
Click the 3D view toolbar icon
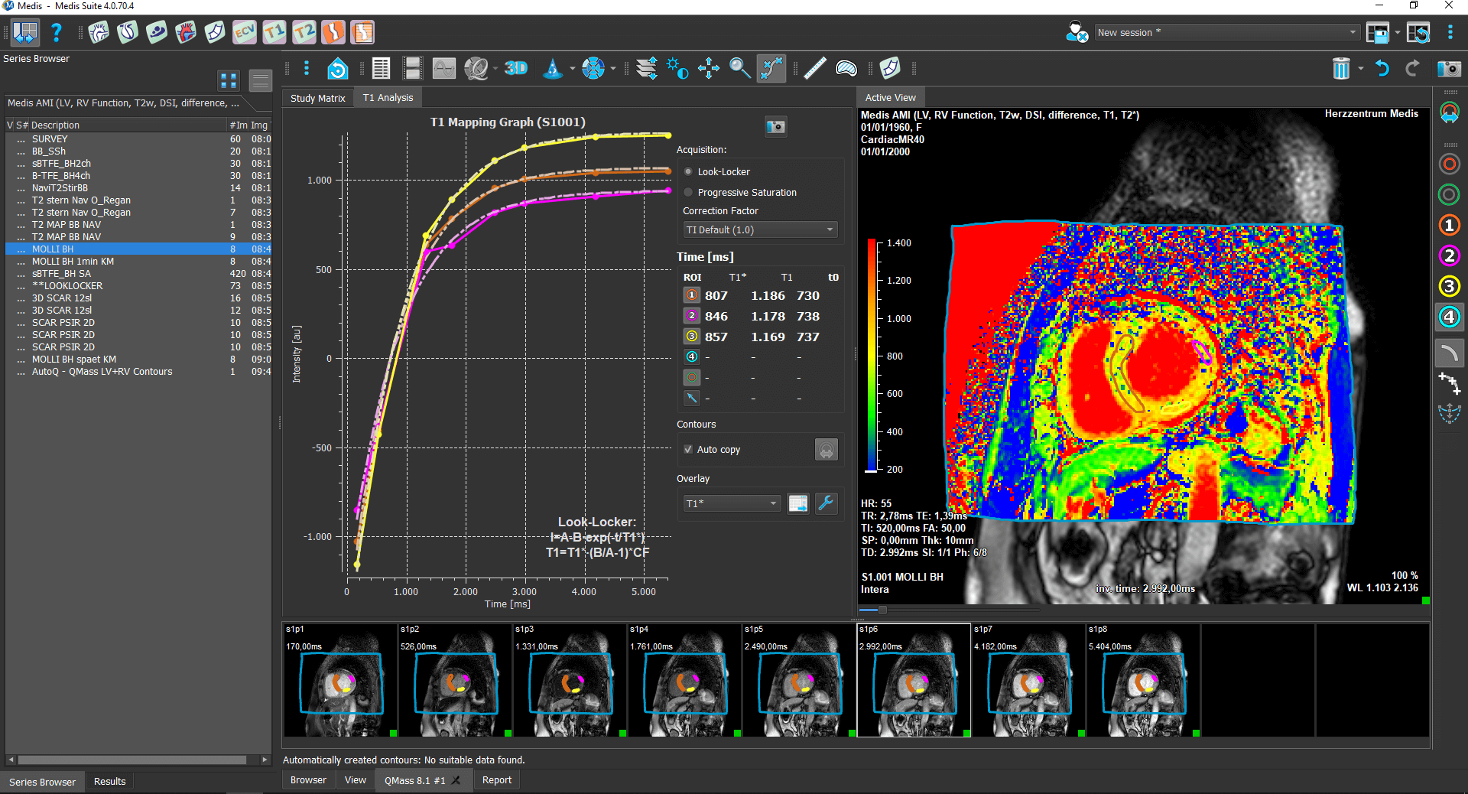[516, 68]
